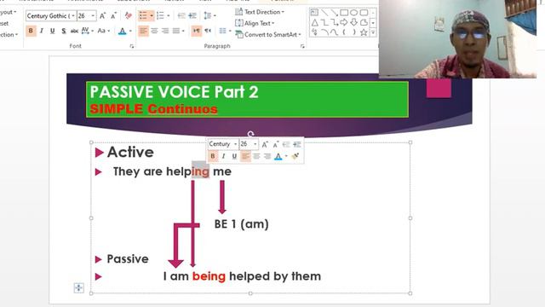545x307 pixels.
Task: Click Format Painter brush in the mini toolbar
Action: point(295,156)
